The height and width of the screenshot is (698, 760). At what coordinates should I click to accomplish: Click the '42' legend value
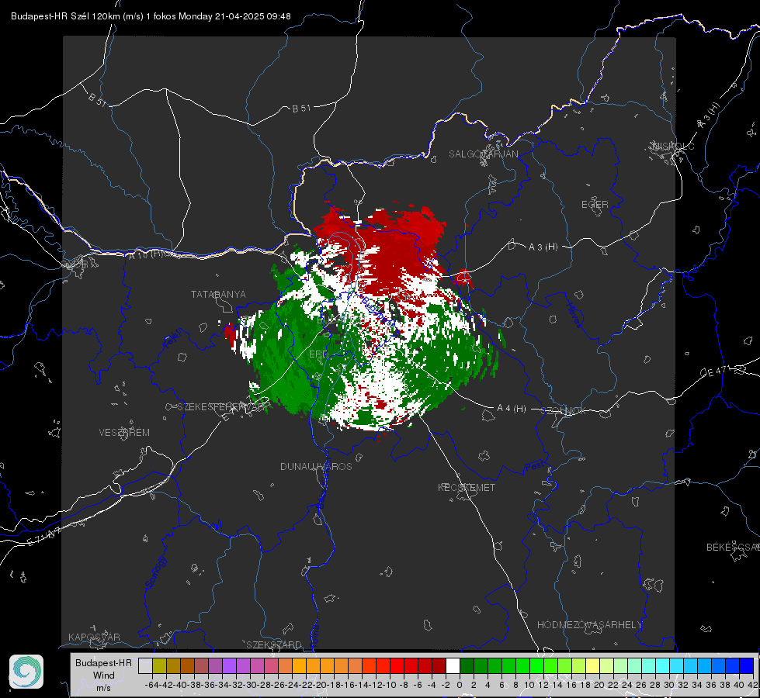coord(753,685)
